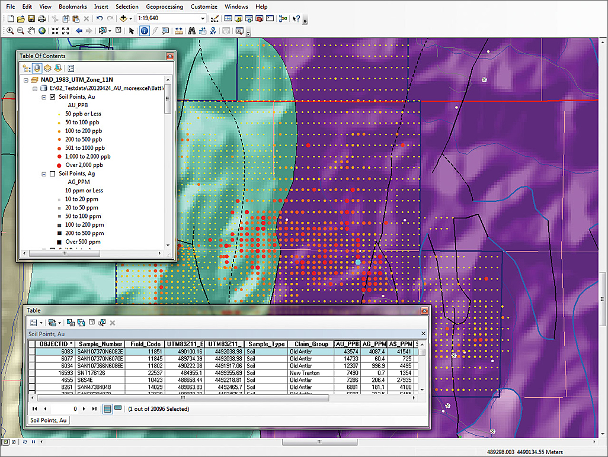Click the Add Data button
The width and height of the screenshot is (608, 457).
(x=123, y=18)
